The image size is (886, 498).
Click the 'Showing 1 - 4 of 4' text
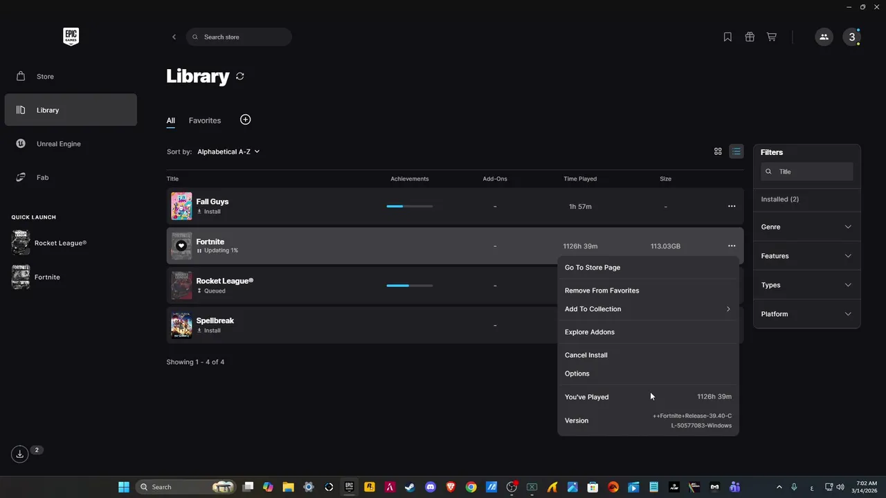[x=195, y=362]
